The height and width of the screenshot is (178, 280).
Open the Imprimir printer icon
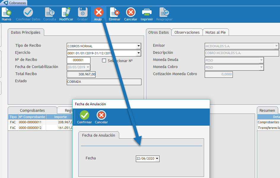point(147,13)
